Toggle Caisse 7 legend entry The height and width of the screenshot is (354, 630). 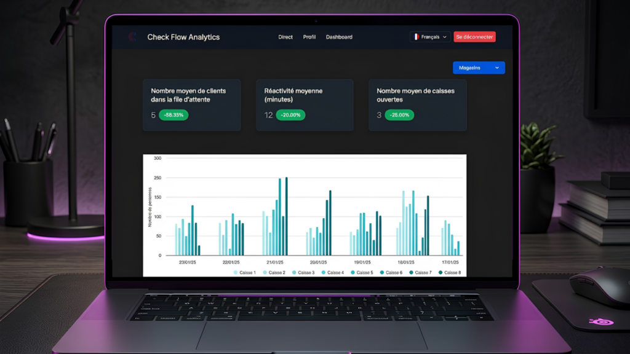(x=421, y=272)
